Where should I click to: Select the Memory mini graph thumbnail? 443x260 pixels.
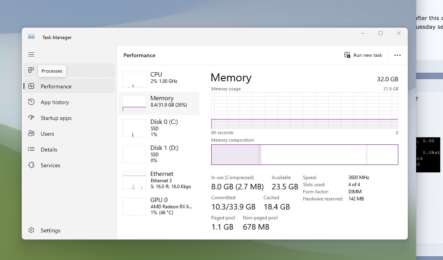134,103
